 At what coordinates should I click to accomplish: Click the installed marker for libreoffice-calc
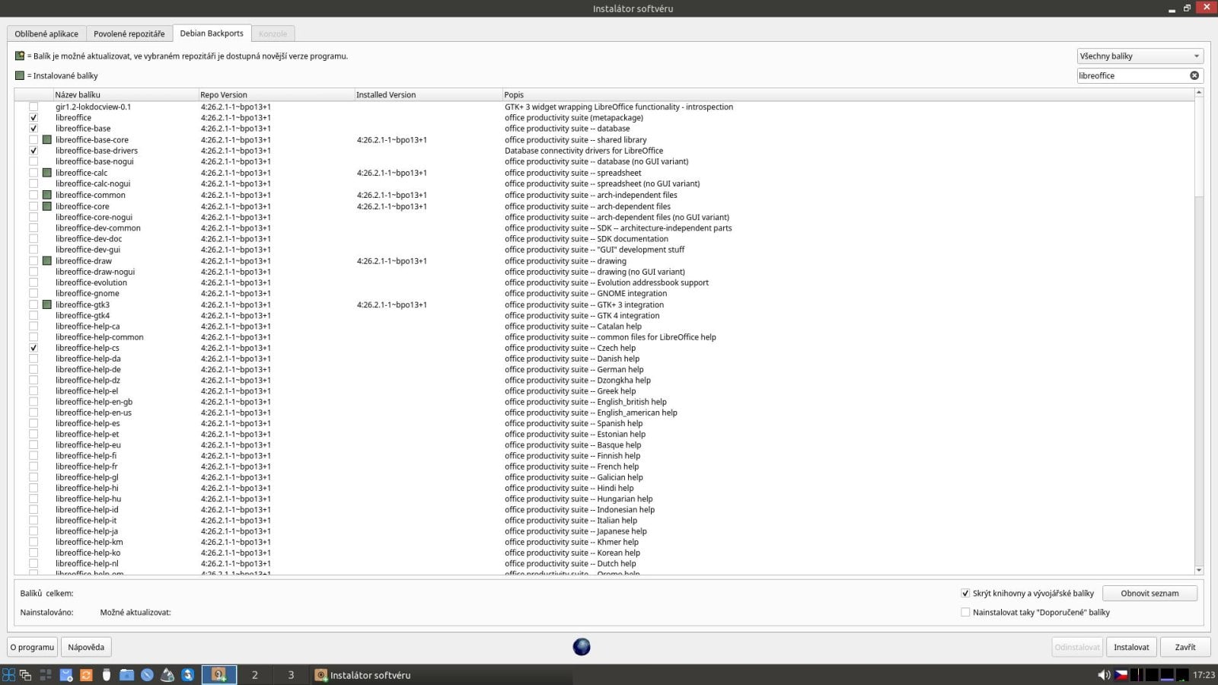(47, 173)
